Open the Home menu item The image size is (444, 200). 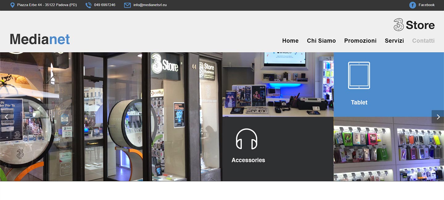(x=290, y=41)
